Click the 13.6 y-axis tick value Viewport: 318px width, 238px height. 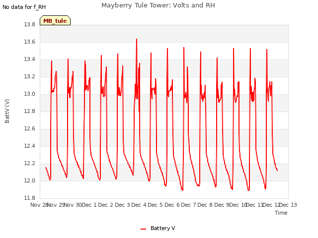tap(30, 42)
